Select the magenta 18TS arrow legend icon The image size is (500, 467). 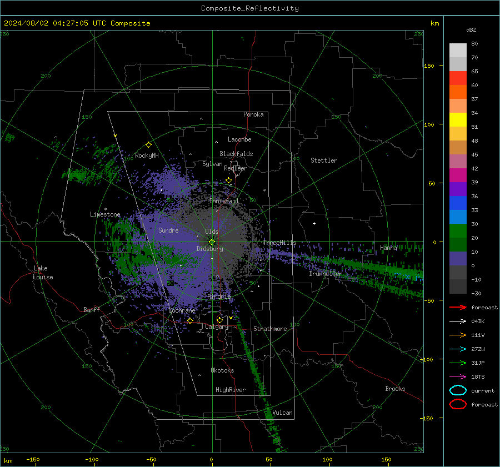click(x=458, y=377)
